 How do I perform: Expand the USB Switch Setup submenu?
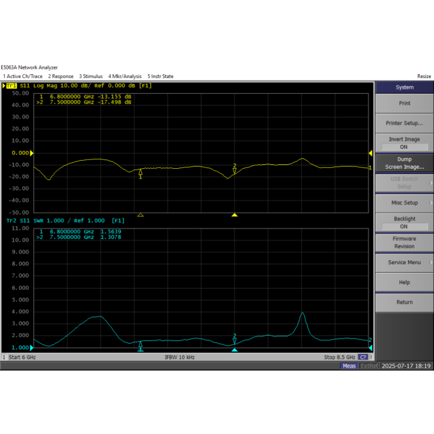404,183
